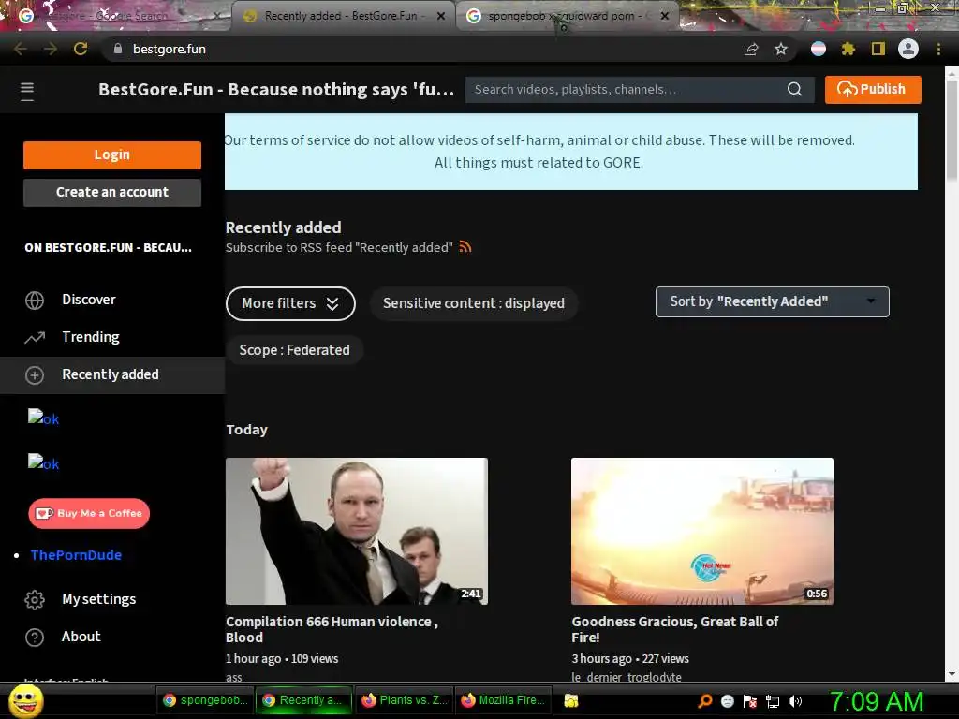Open My settings in the sidebar
The width and height of the screenshot is (959, 719).
pos(98,599)
